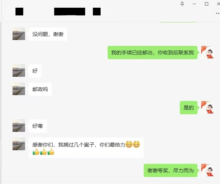Open the chat more-options ellipsis menu

218,14
